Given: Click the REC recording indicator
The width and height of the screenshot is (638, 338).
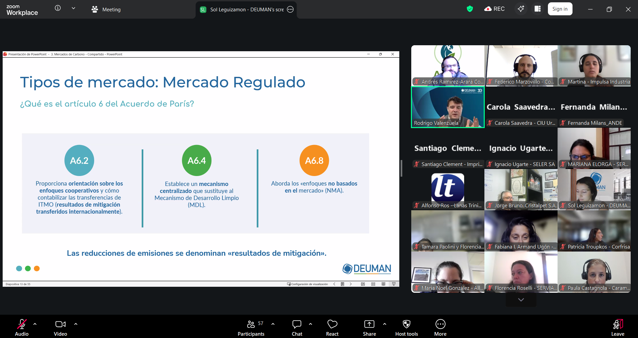Looking at the screenshot, I should [x=495, y=9].
